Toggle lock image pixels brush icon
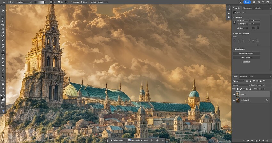 tap(241, 89)
